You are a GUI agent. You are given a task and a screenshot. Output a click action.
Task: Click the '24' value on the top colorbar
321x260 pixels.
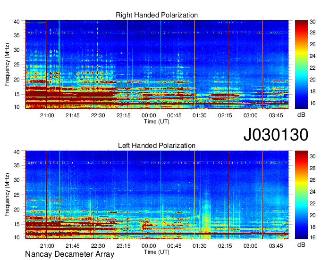click(313, 56)
